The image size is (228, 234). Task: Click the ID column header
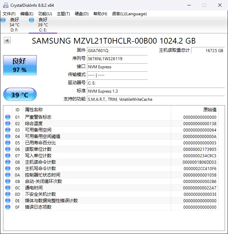tap(17, 110)
